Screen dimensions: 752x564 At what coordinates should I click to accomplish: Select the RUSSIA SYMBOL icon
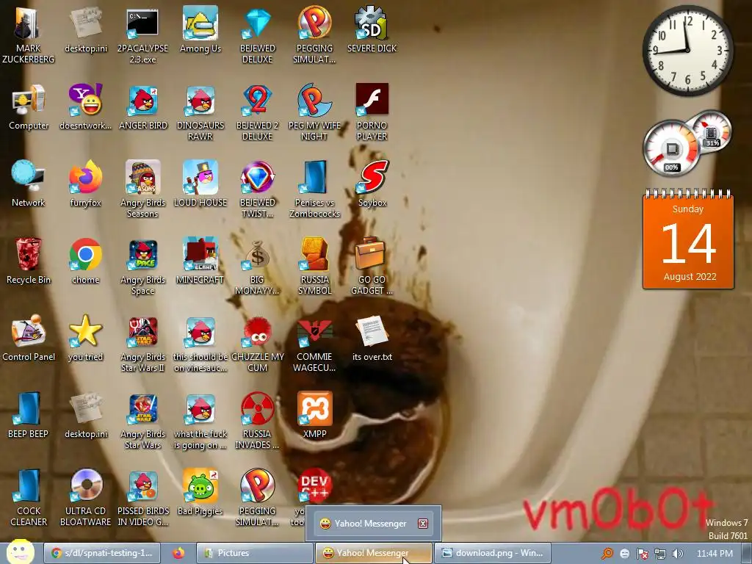[x=314, y=267]
